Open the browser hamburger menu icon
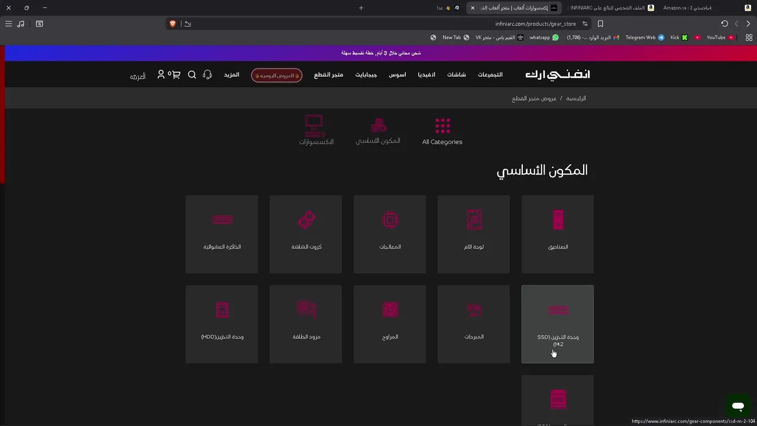 pos(8,24)
